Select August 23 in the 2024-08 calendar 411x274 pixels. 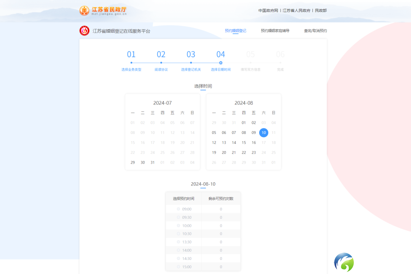coord(254,152)
